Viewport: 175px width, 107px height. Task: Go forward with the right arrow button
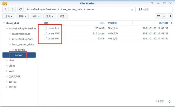pyautogui.click(x=13, y=9)
